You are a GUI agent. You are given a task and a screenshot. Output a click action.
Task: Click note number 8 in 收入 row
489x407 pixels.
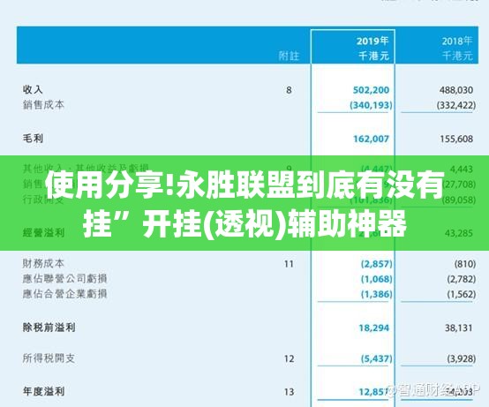(289, 90)
